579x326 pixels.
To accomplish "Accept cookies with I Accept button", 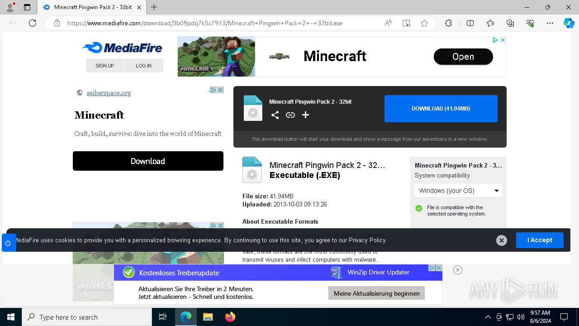I will pyautogui.click(x=540, y=240).
